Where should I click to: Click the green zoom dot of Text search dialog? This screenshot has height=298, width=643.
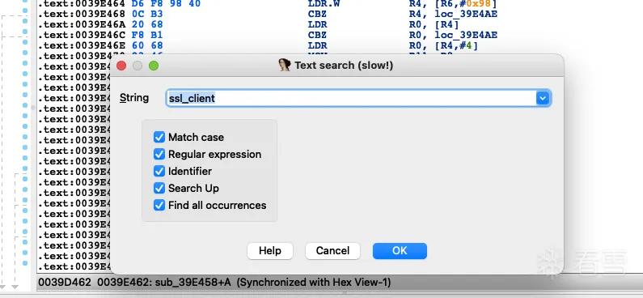coord(154,66)
